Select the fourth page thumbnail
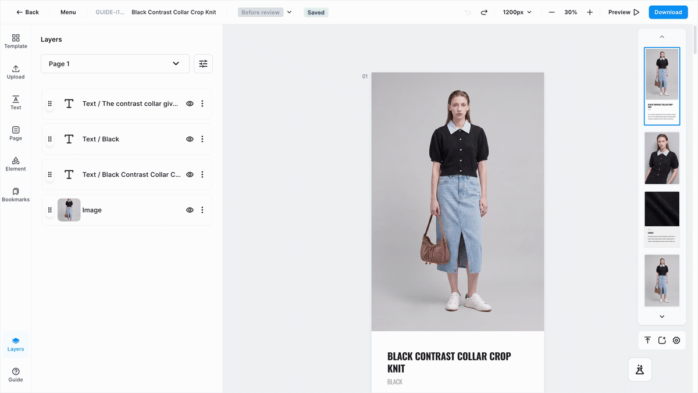The image size is (698, 393). 662,281
